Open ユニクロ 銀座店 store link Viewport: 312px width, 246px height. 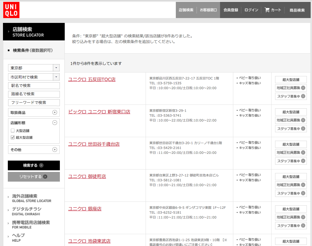(x=85, y=209)
